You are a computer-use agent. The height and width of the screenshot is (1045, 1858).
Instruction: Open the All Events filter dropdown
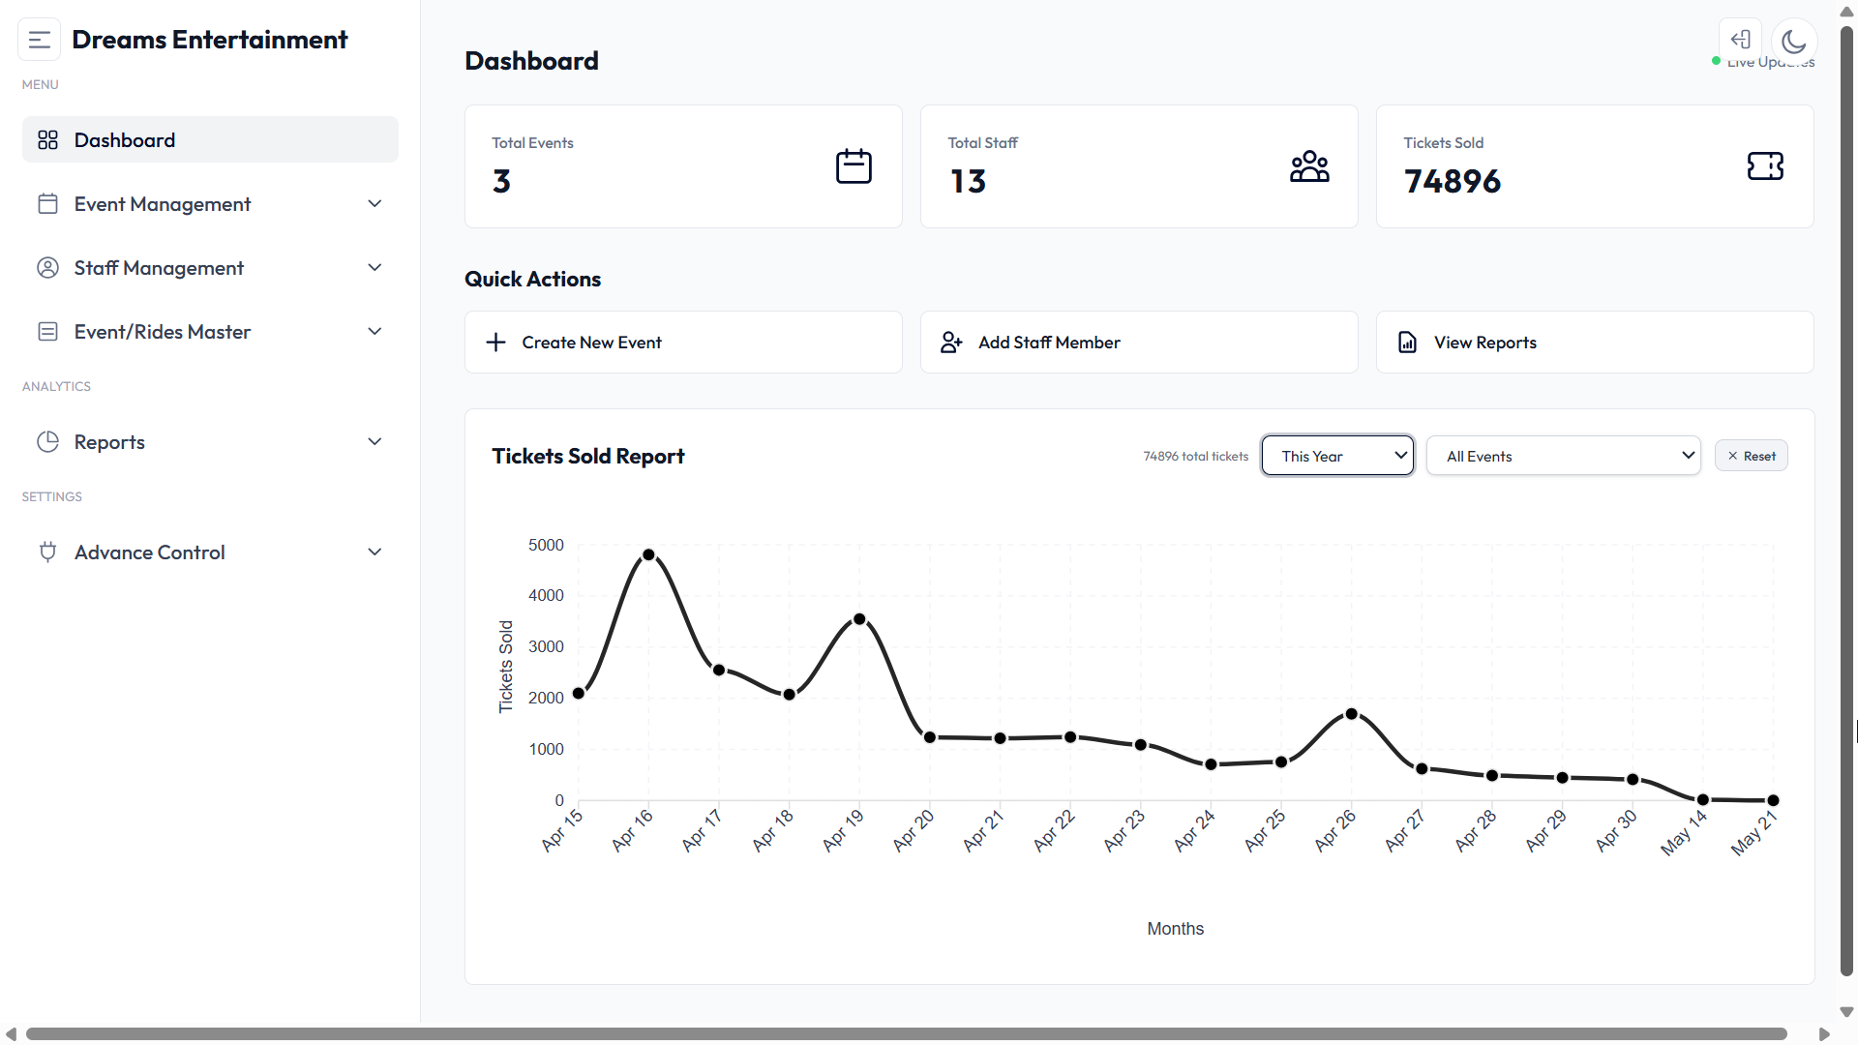1564,456
